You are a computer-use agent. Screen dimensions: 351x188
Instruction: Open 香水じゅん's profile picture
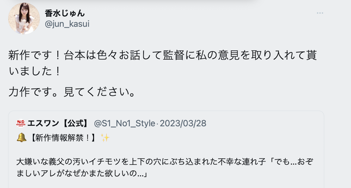[24, 19]
